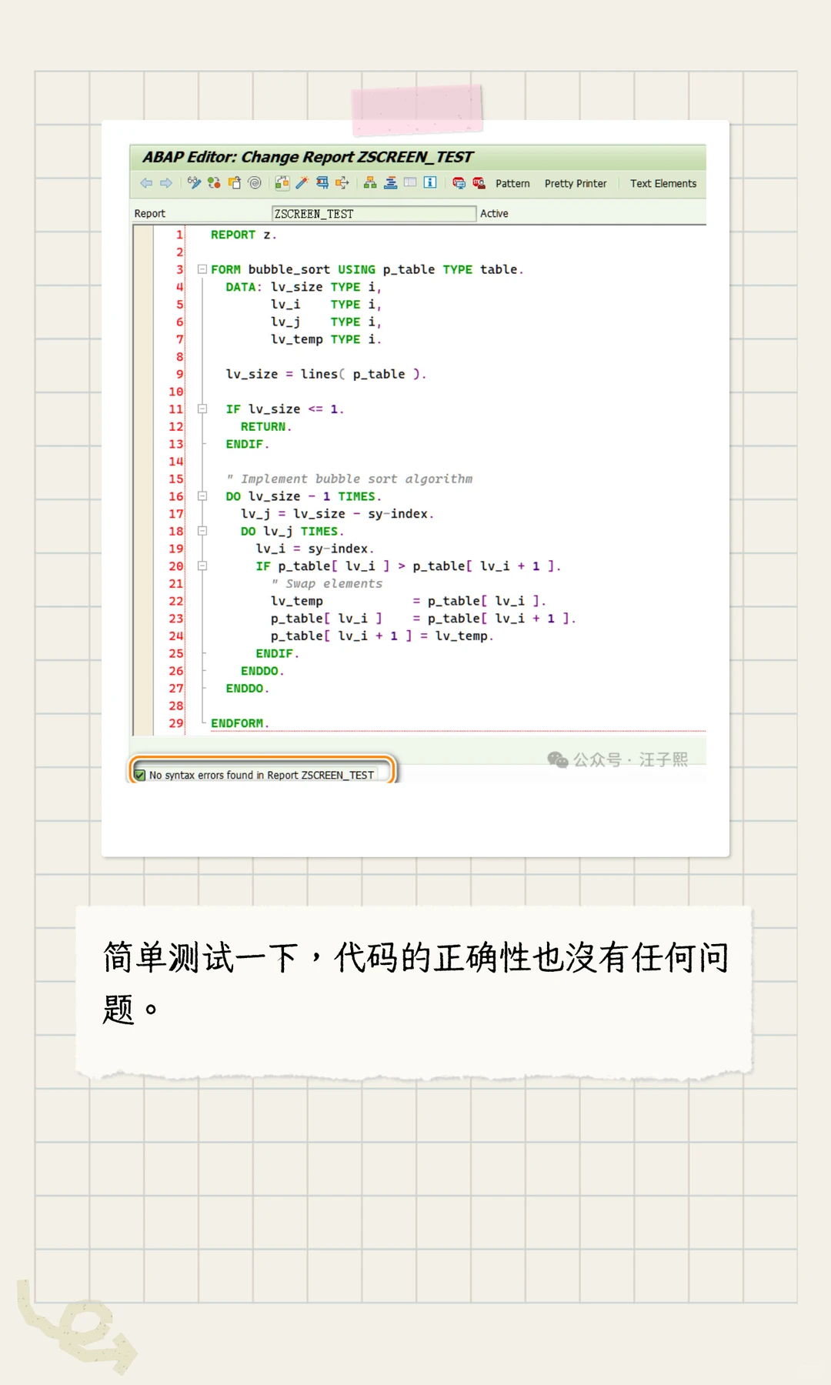The width and height of the screenshot is (831, 1385).
Task: Click the fullscreen on/off window icon
Action: pyautogui.click(x=410, y=182)
